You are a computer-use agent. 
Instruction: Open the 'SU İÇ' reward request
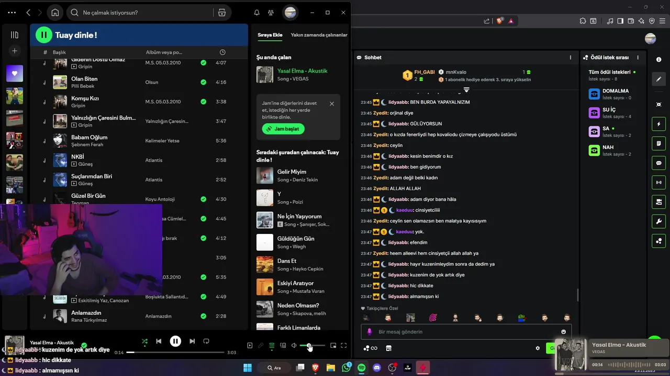[x=613, y=113]
